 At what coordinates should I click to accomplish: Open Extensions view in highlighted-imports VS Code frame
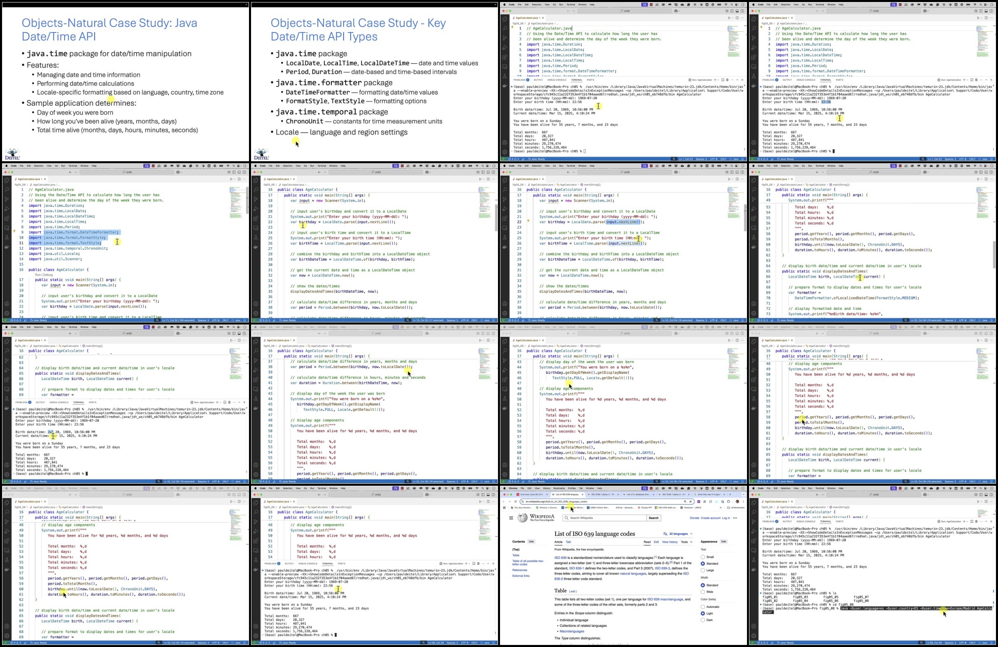click(x=7, y=218)
